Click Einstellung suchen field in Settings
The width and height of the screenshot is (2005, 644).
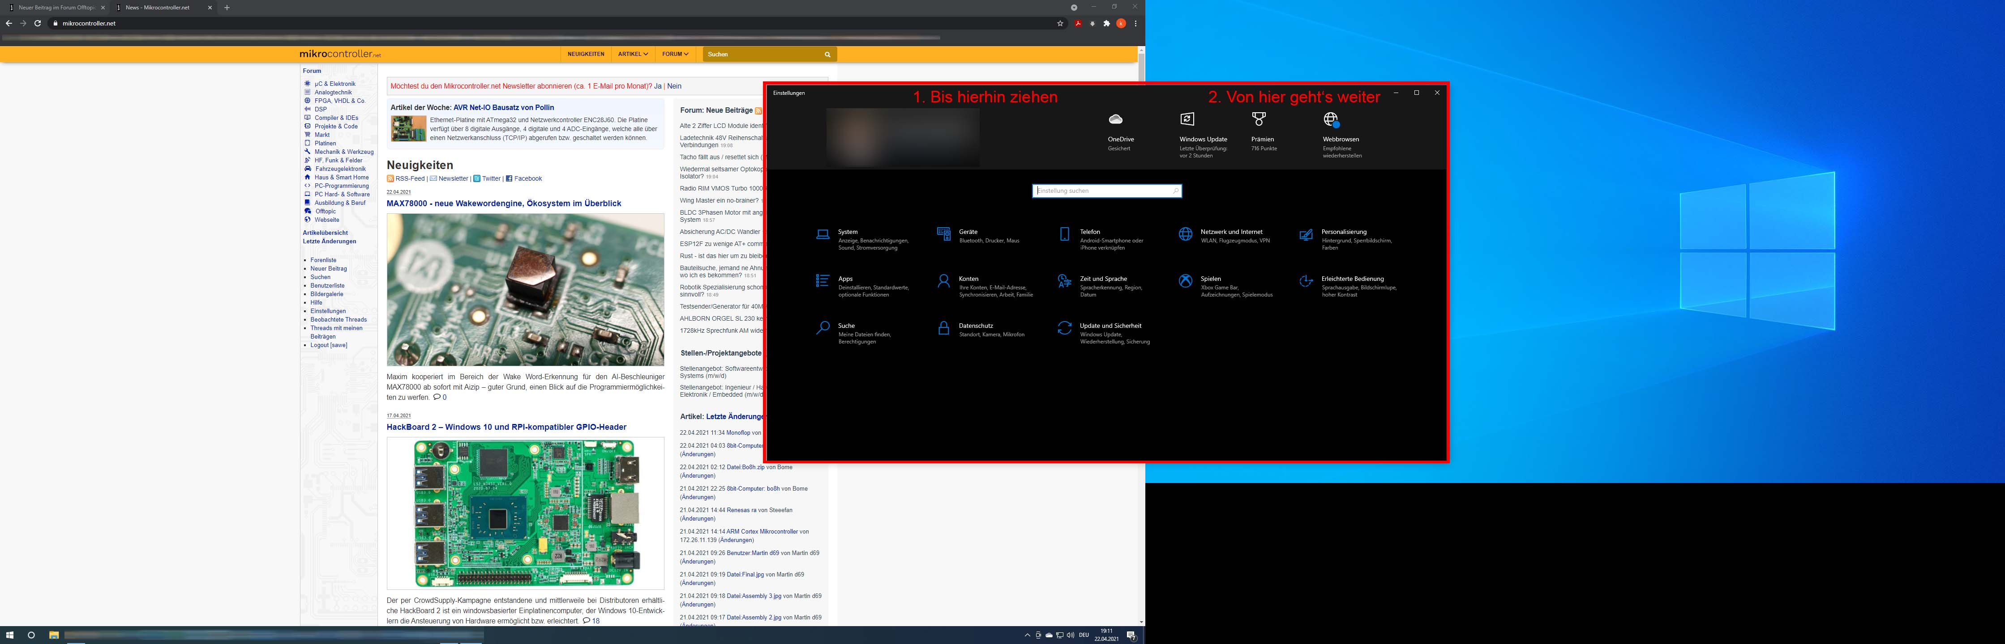click(x=1107, y=191)
